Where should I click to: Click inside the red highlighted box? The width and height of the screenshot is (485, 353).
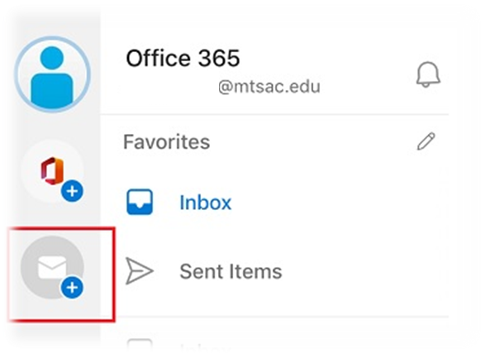(x=61, y=274)
